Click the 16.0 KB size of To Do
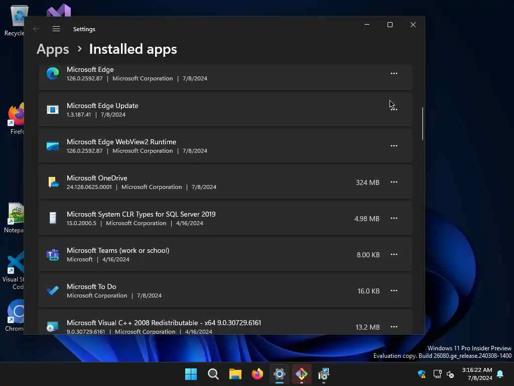 (368, 291)
